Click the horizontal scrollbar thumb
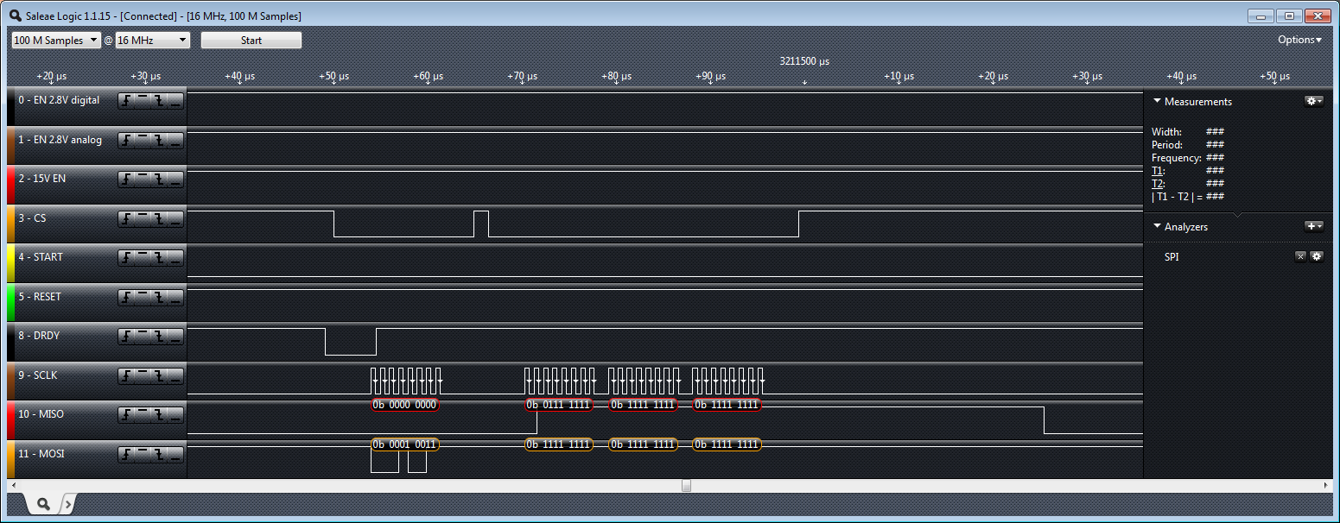The width and height of the screenshot is (1340, 523). [x=686, y=486]
